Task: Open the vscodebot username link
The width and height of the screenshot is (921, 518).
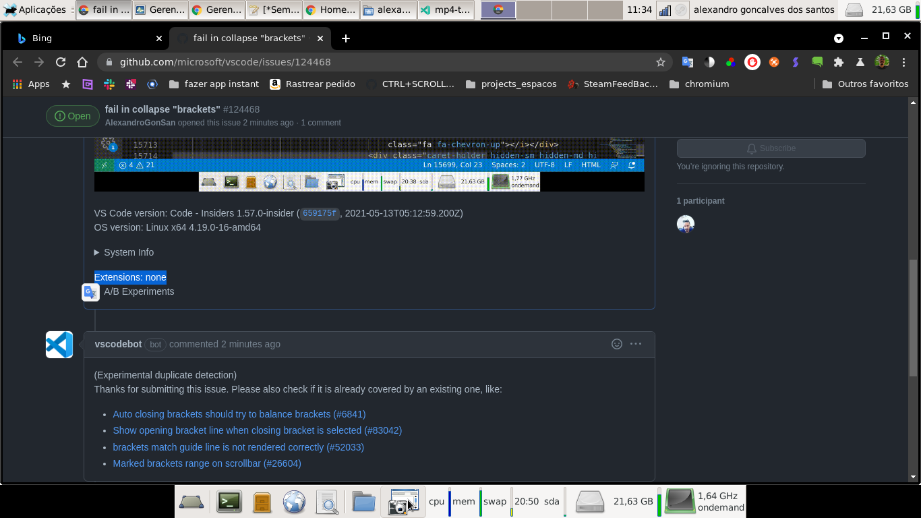Action: point(118,344)
